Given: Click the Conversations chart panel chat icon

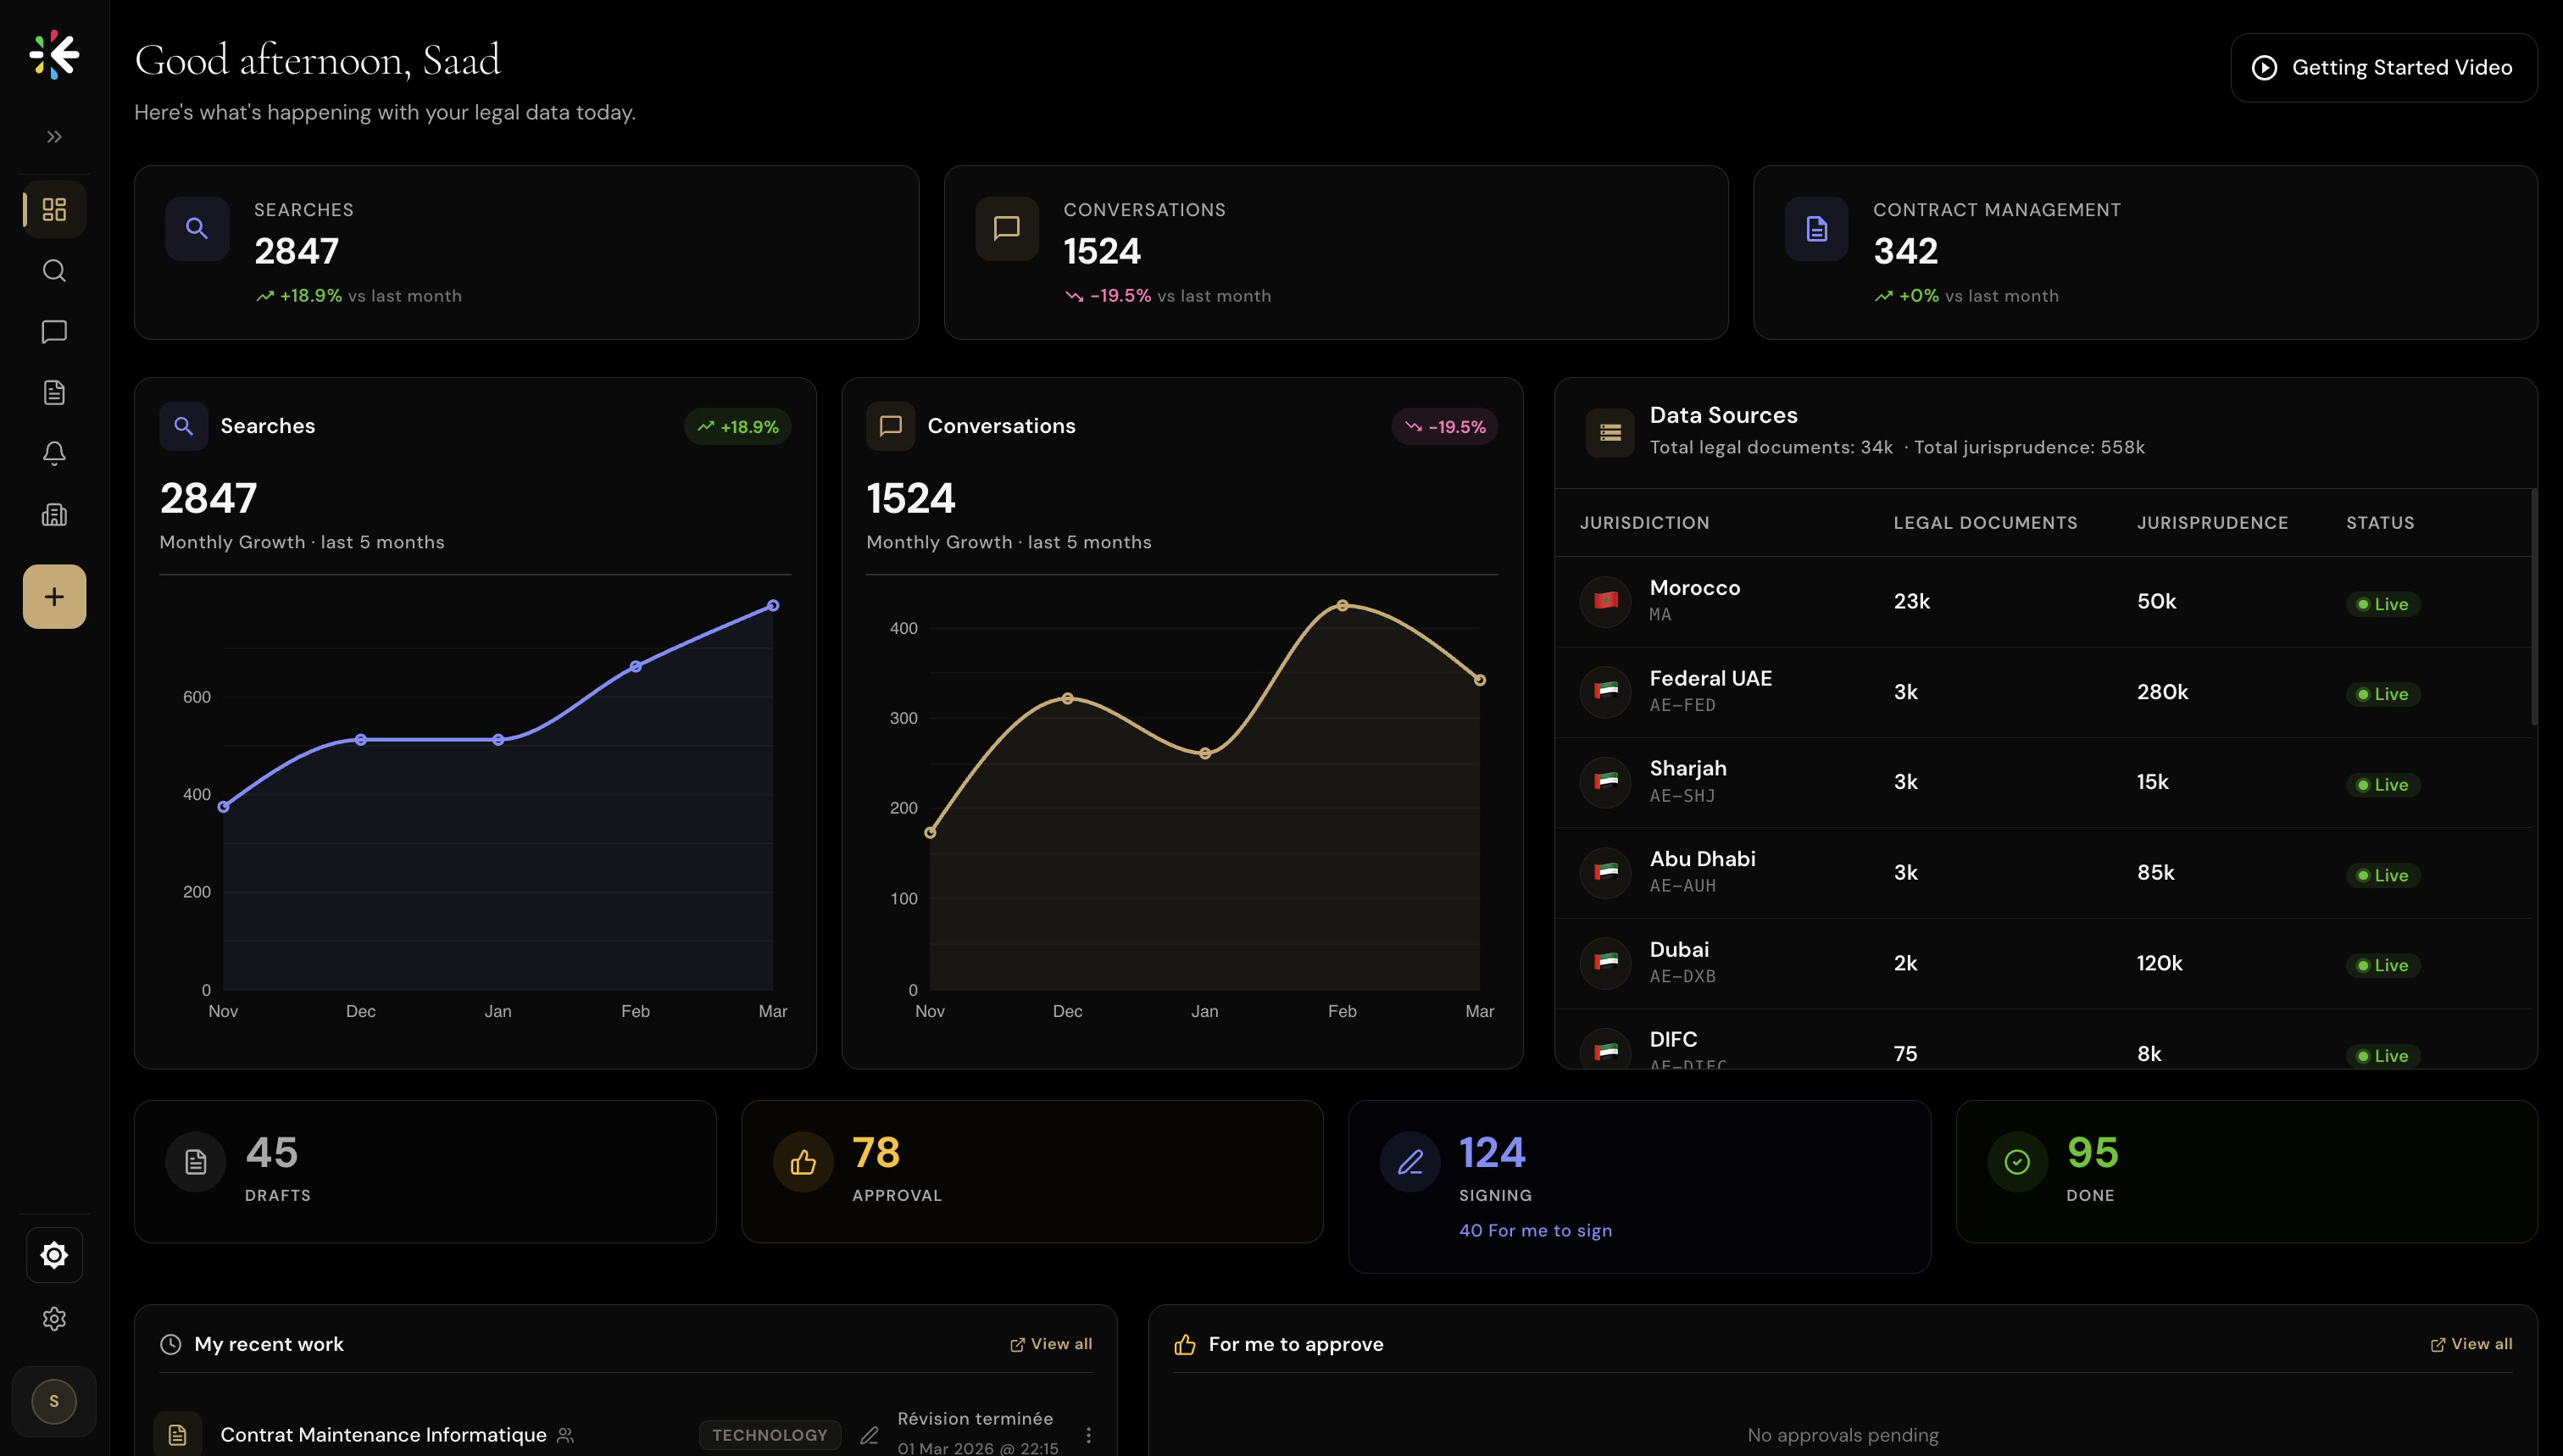Looking at the screenshot, I should coord(890,426).
